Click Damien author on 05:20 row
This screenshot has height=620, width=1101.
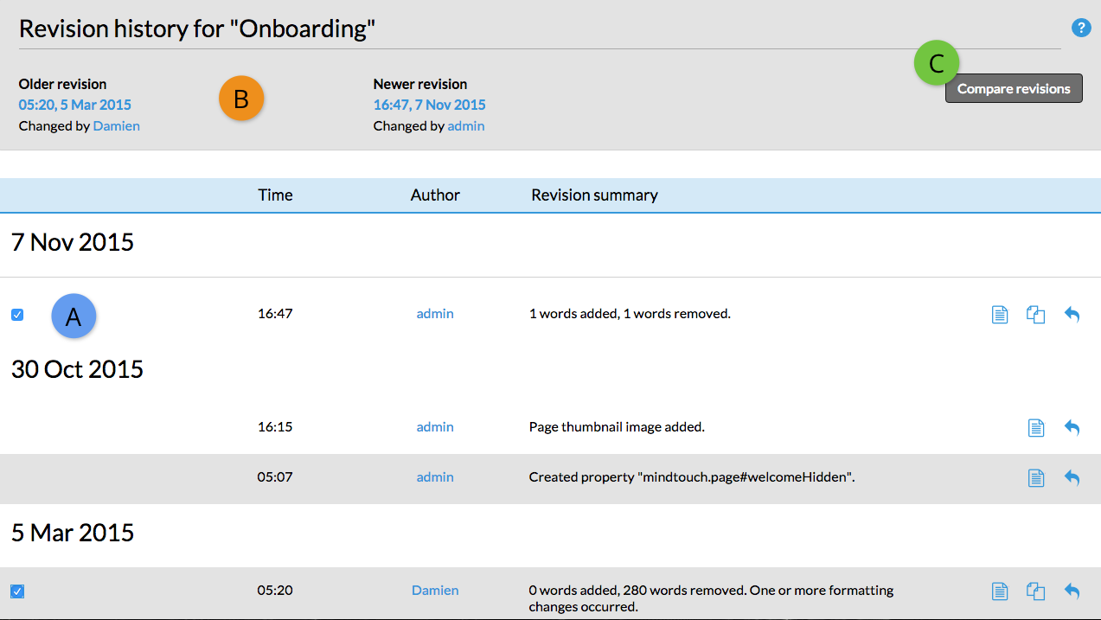435,591
